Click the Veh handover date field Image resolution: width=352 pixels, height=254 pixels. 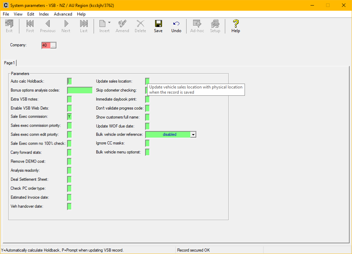point(69,206)
